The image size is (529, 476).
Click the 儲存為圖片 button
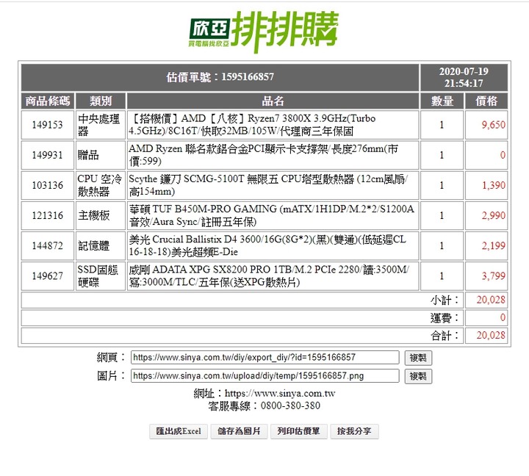pos(239,431)
